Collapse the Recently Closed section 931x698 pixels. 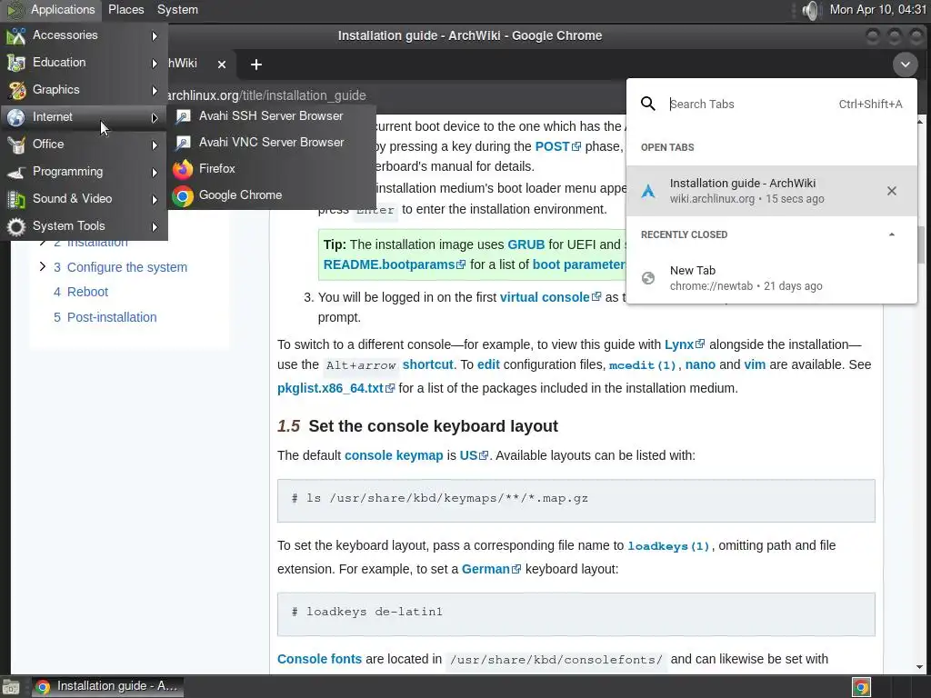891,234
